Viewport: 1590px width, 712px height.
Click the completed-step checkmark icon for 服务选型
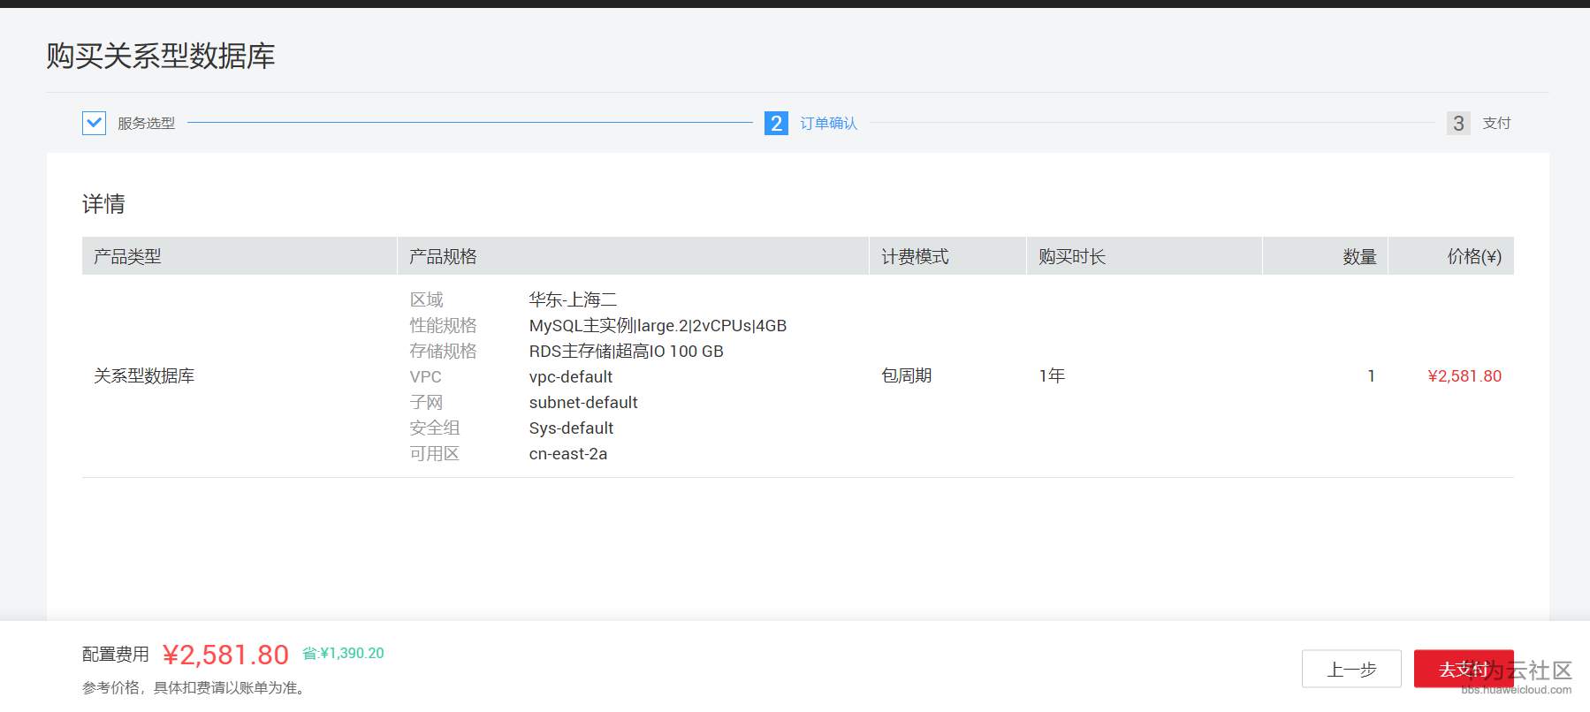pos(94,123)
